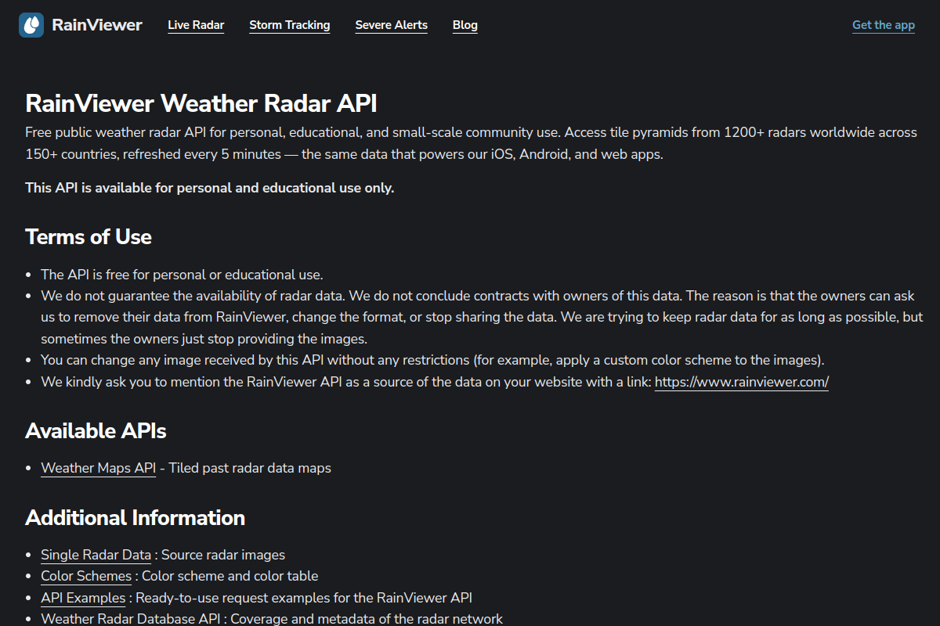940x626 pixels.
Task: Open the Weather Maps API link
Action: click(x=99, y=468)
